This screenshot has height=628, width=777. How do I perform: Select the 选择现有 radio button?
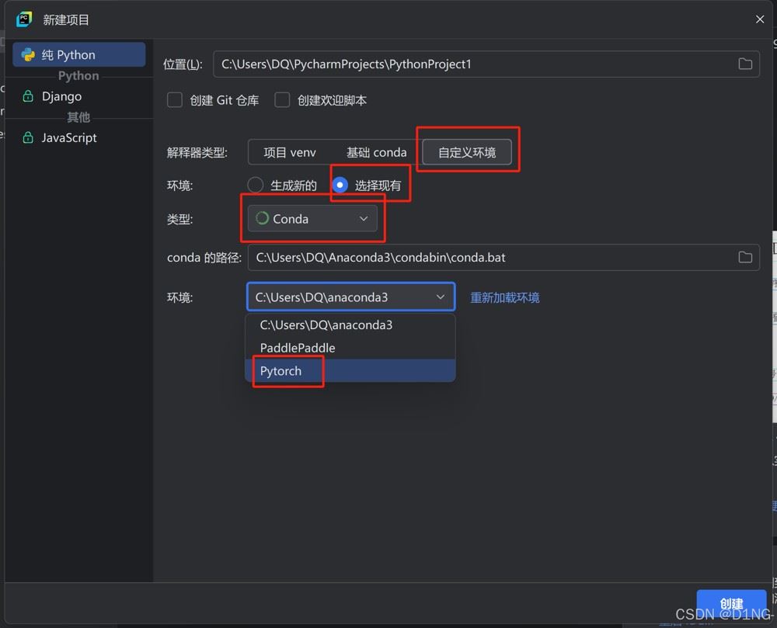point(340,185)
